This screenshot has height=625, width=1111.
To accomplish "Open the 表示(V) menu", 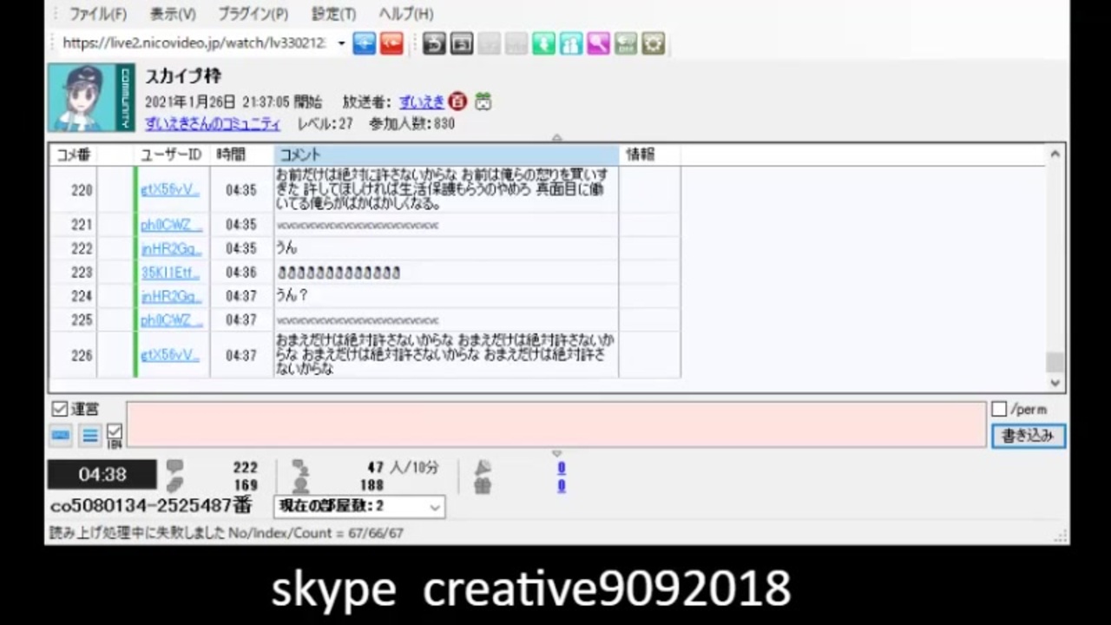I will (173, 14).
